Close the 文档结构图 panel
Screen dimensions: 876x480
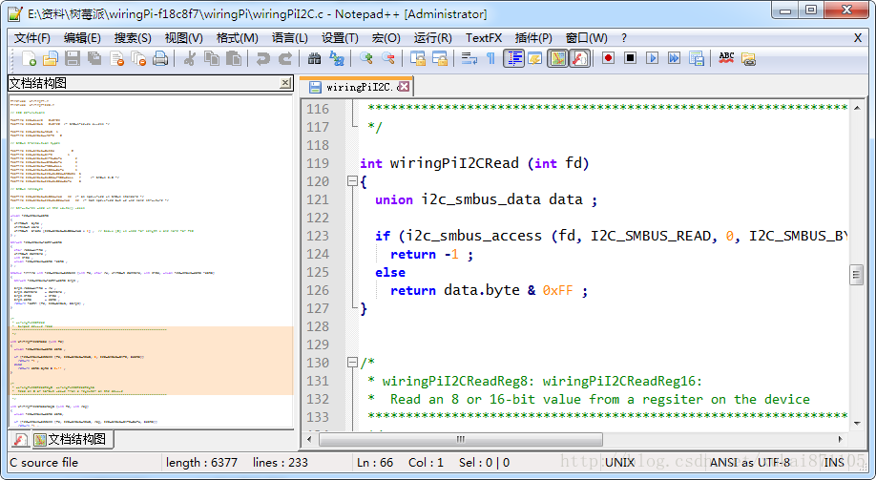click(x=285, y=83)
